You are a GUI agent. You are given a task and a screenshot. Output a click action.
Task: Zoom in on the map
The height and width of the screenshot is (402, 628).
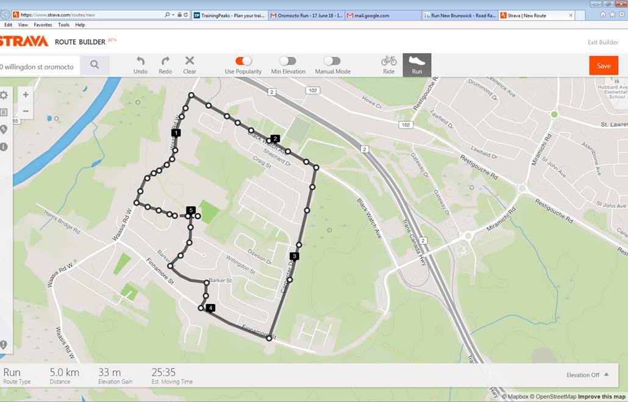point(26,95)
